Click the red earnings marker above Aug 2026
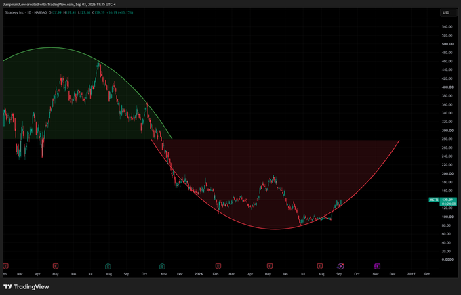The height and width of the screenshot is (295, 461). 320,266
